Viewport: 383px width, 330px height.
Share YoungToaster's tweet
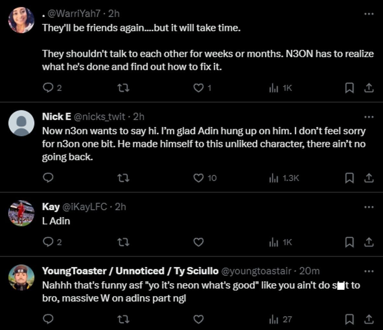369,319
